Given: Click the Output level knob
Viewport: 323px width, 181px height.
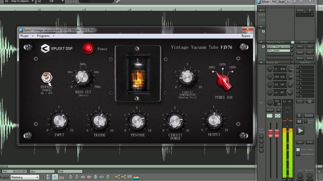Looking at the screenshot, I should click(x=214, y=120).
